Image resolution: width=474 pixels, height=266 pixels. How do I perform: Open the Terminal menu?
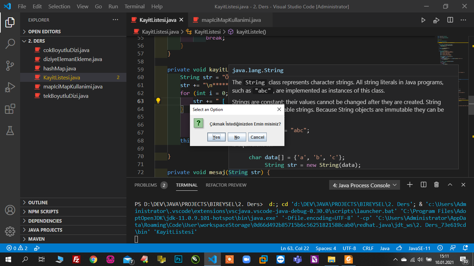(134, 6)
